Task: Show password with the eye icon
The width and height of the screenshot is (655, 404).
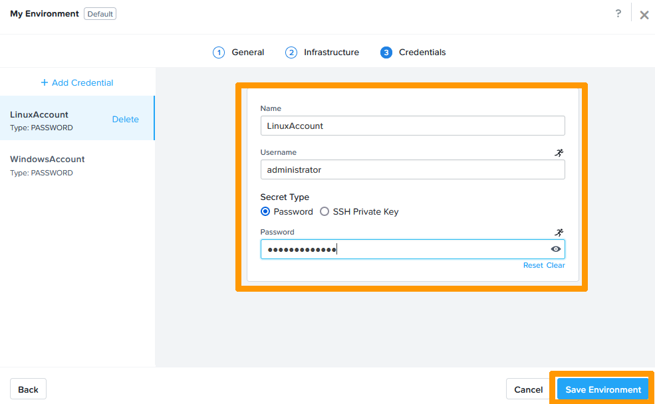Action: click(556, 249)
